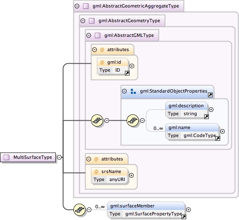Collapse the gml:AbstractGMLType section
This screenshot has width=239, height=220.
[88, 35]
